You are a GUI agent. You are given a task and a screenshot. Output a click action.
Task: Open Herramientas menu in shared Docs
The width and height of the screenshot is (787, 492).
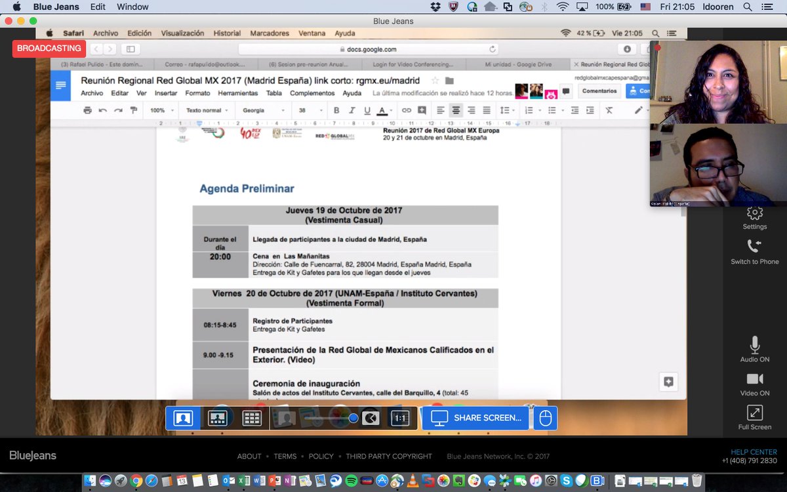click(238, 93)
